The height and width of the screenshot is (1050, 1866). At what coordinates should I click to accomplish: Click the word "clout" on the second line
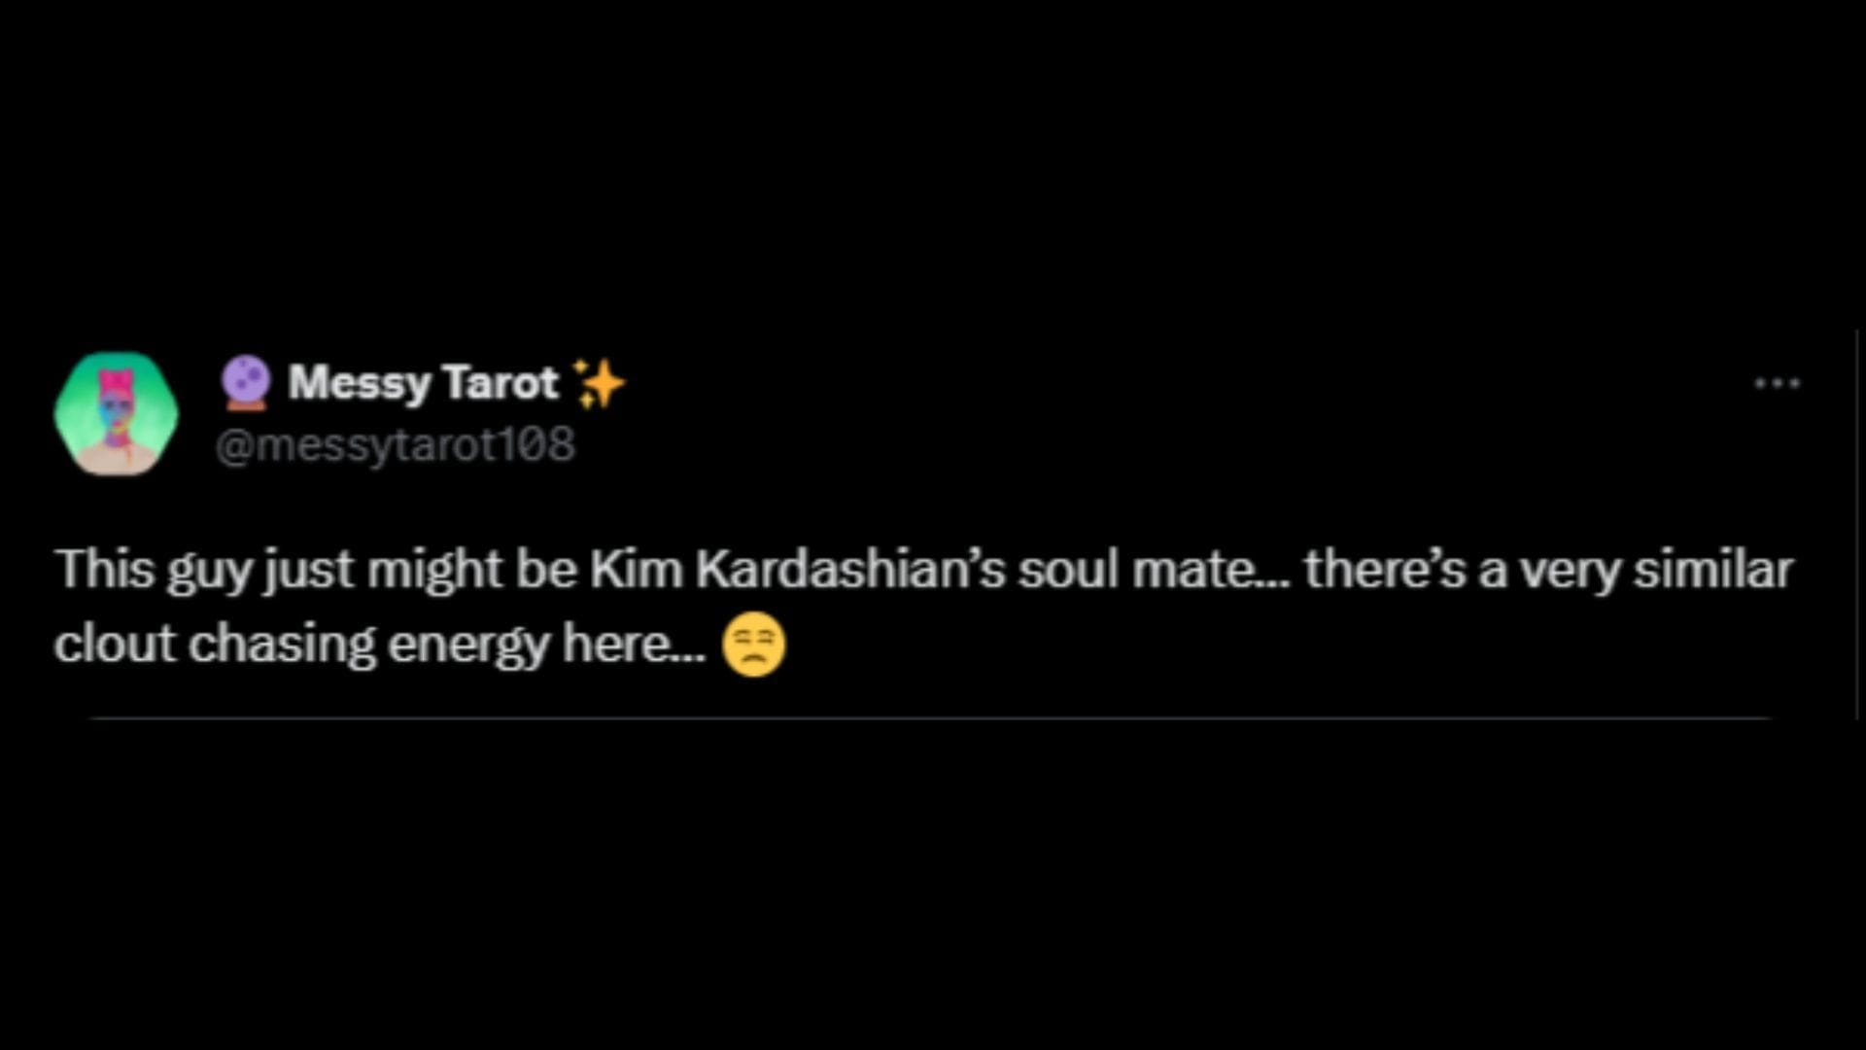click(x=115, y=644)
